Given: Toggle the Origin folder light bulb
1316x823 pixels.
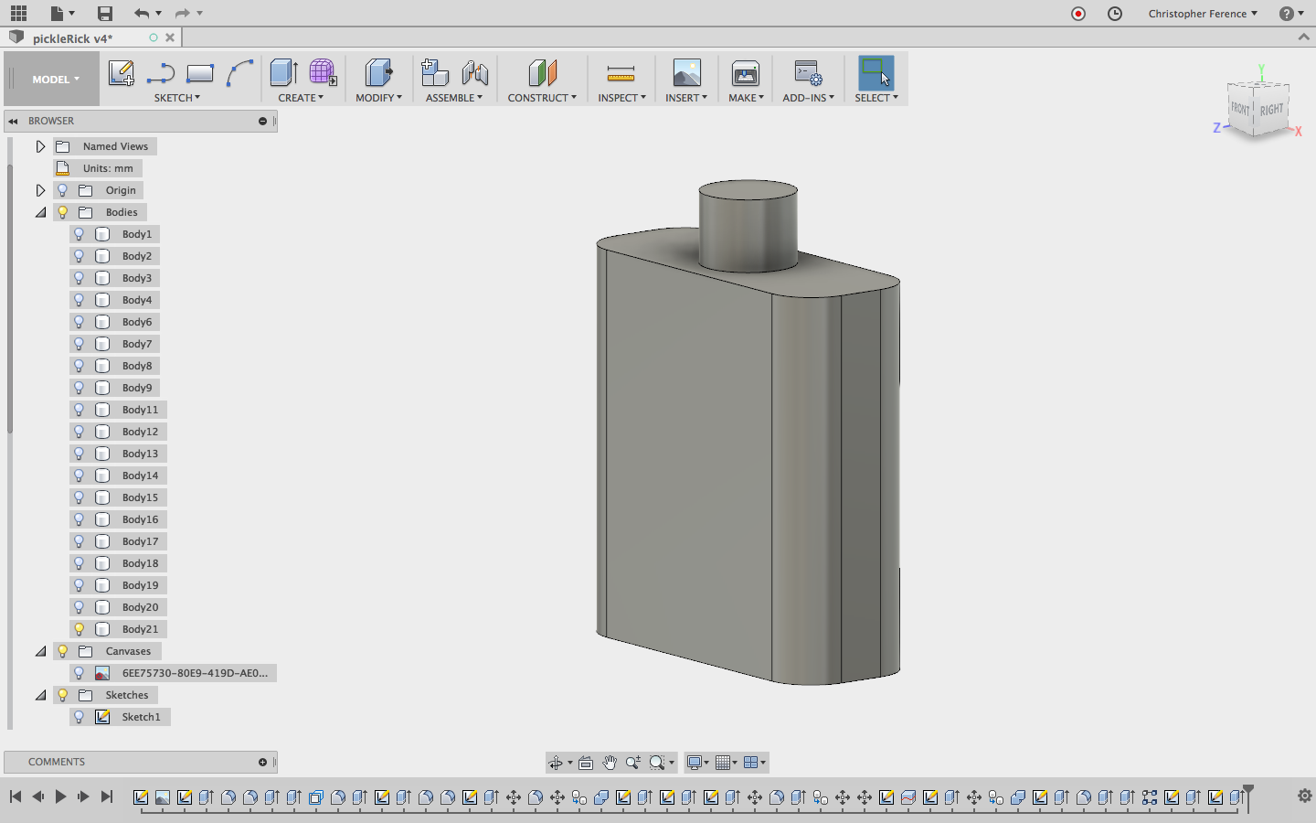Looking at the screenshot, I should point(63,190).
